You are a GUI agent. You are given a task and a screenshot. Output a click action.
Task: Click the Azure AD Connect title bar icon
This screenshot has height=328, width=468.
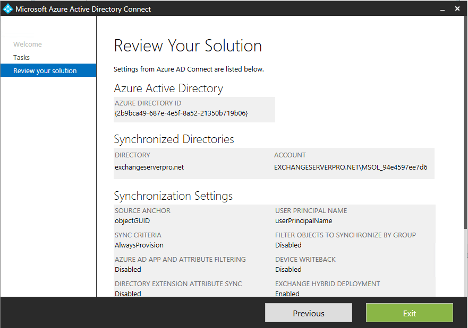[7, 8]
